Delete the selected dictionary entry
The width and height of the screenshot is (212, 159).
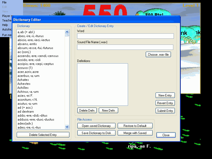coord(43,135)
